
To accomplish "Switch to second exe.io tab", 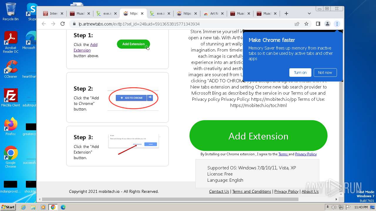I will [157, 13].
